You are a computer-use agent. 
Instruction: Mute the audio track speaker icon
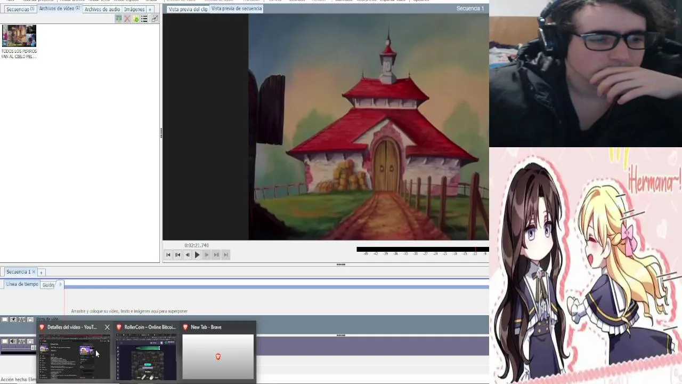[x=13, y=341]
